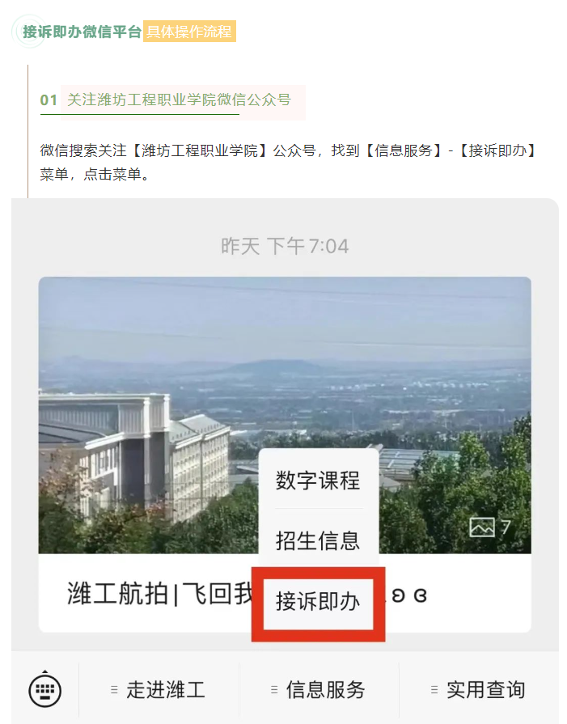This screenshot has width=567, height=724.
Task: Select 数字课程 menu entry
Action: tap(318, 481)
